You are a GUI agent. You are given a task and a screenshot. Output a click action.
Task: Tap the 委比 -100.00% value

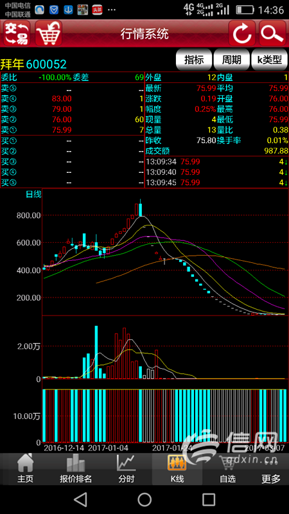point(55,78)
